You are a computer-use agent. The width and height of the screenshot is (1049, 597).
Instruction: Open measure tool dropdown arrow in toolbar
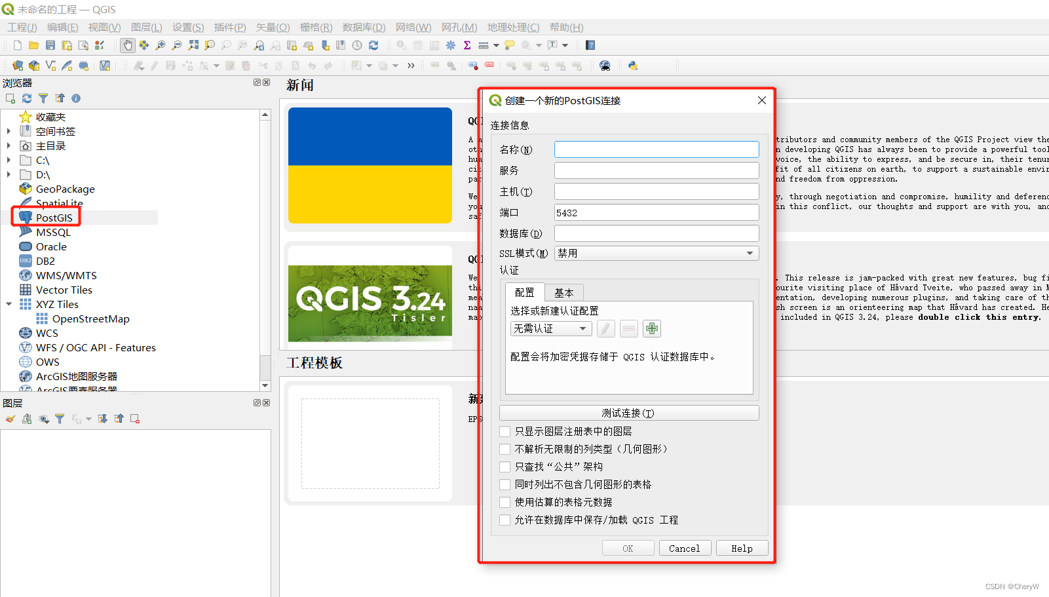(x=496, y=45)
